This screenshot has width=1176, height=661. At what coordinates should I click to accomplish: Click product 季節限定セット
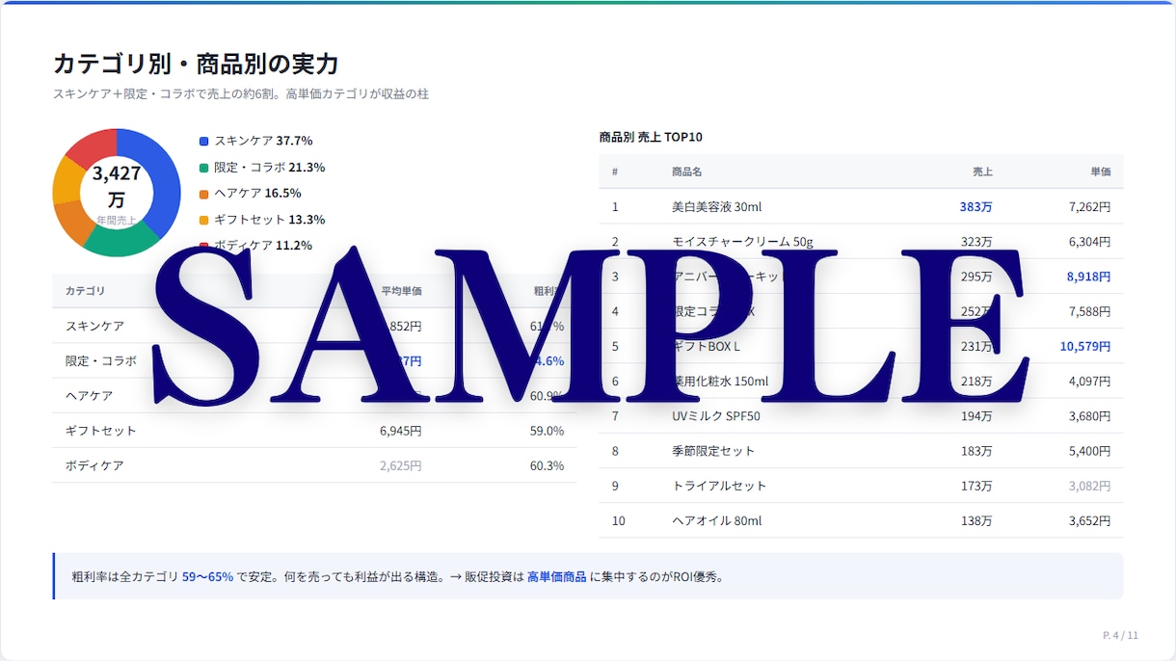(713, 451)
